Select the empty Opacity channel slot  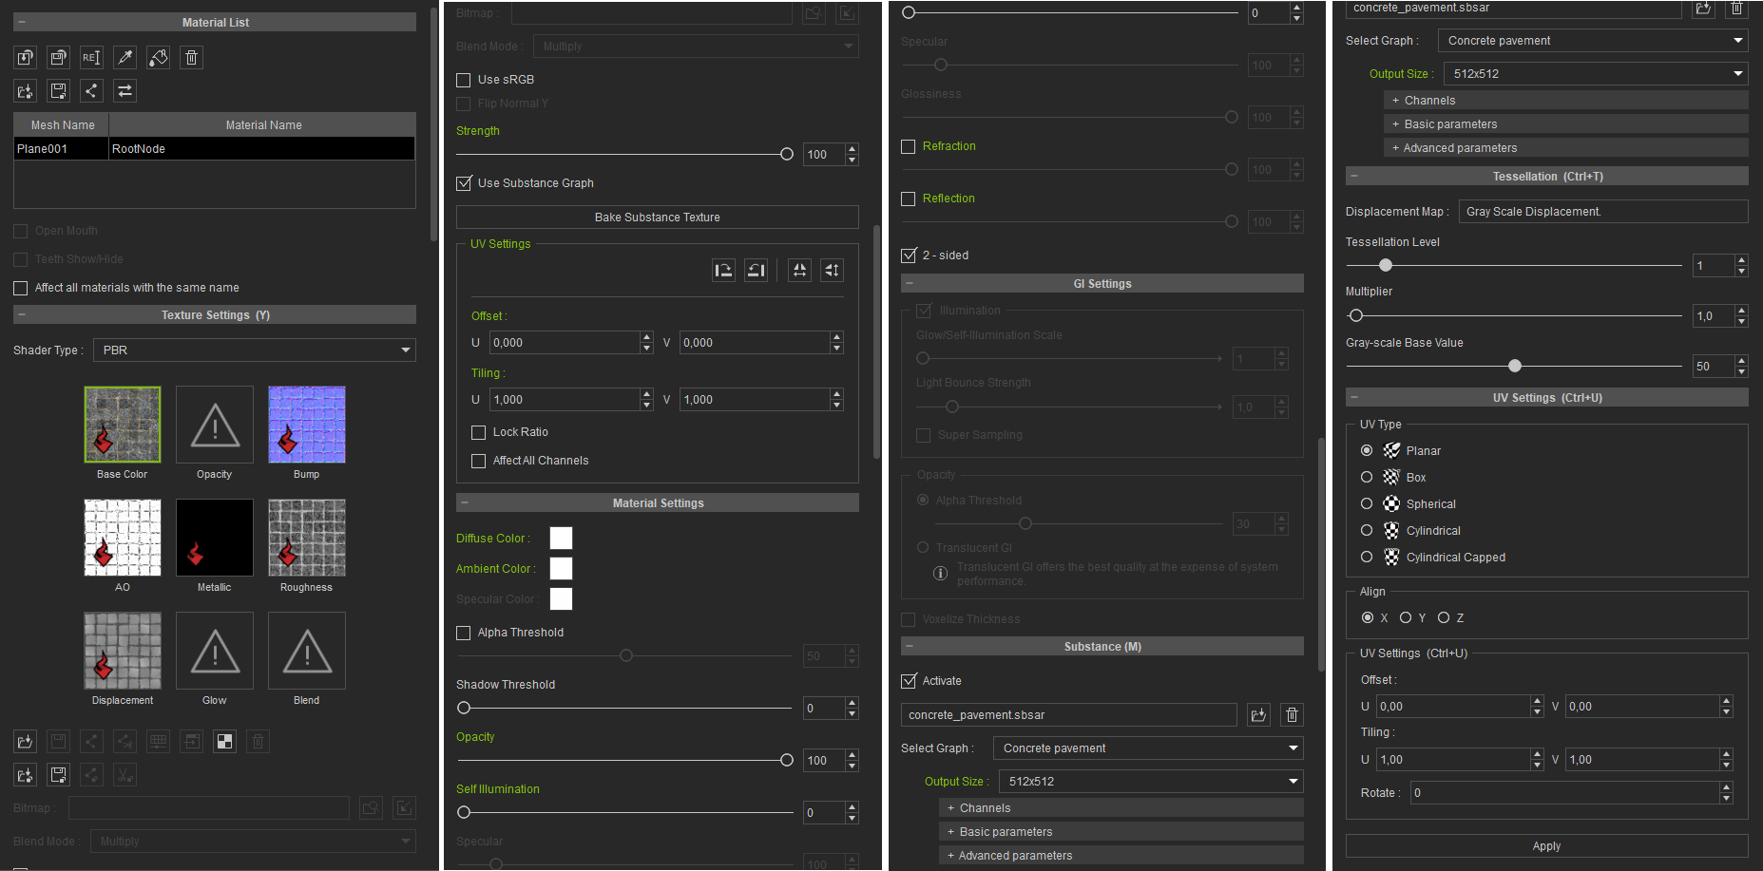[214, 424]
